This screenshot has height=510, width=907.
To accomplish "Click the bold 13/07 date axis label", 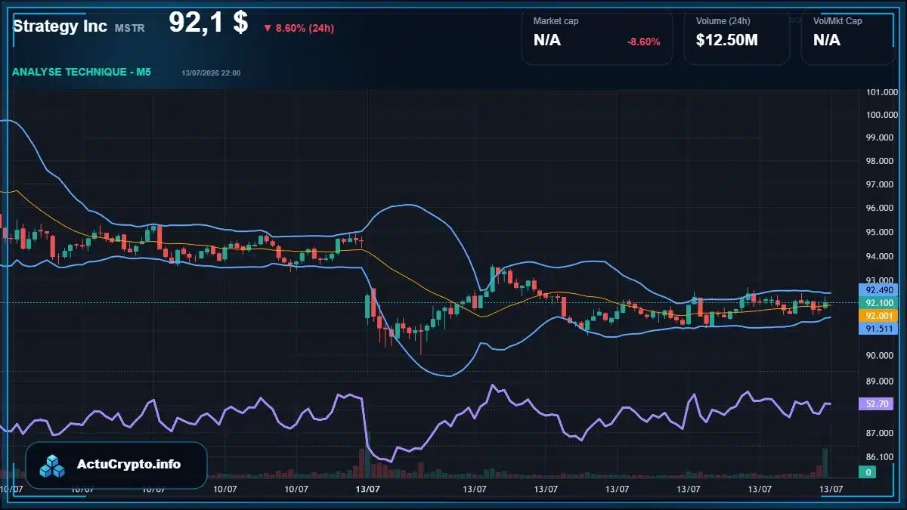I will point(367,490).
